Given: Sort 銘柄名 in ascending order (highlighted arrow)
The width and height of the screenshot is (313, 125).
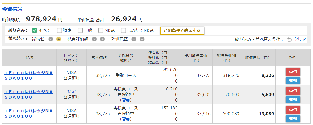Looking at the screenshot, I should [x=59, y=39].
